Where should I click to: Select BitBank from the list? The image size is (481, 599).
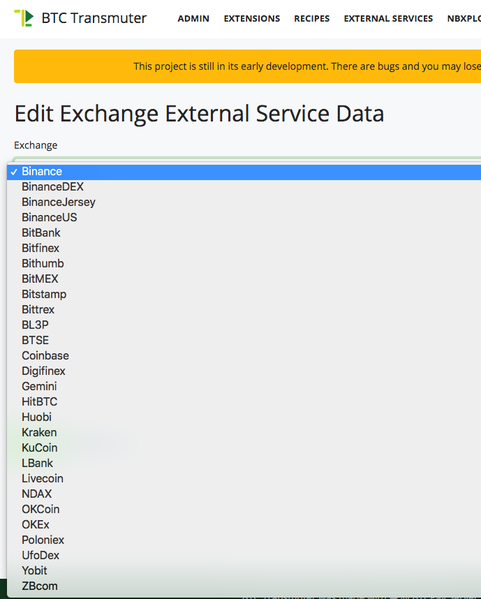coord(244,232)
